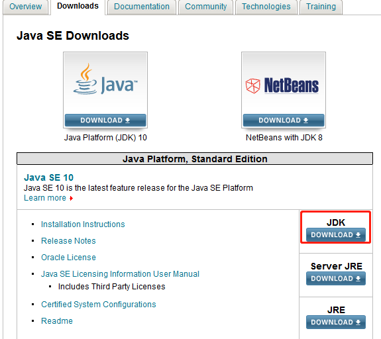Open the Release Notes link
381x339 pixels.
68,240
